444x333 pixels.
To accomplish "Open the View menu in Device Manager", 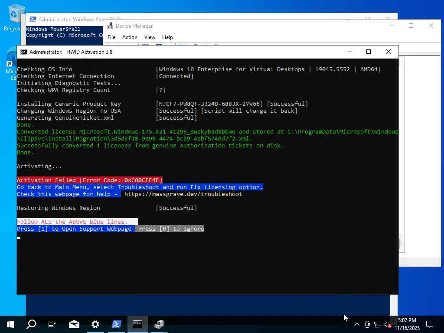I will tap(150, 37).
